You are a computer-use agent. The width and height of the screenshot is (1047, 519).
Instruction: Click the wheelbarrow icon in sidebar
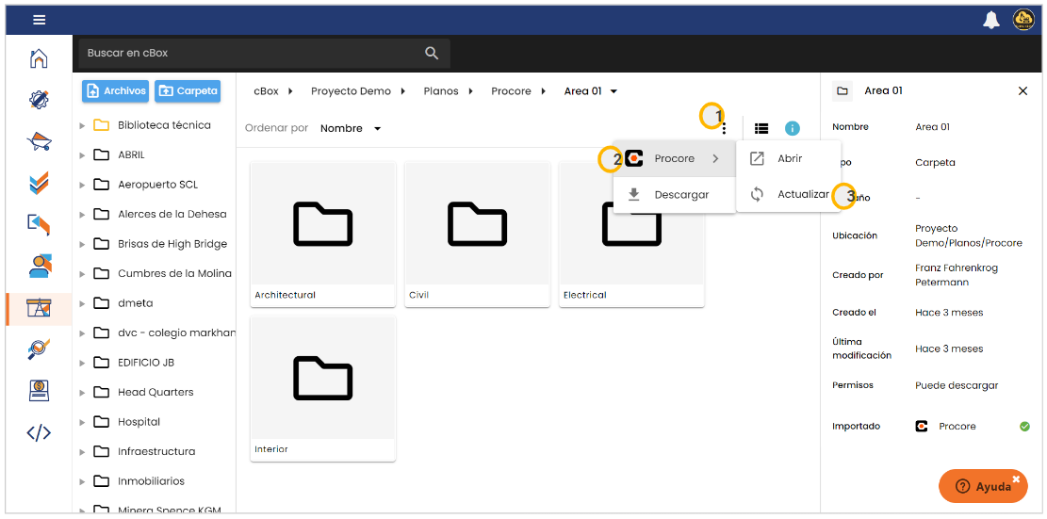click(39, 142)
